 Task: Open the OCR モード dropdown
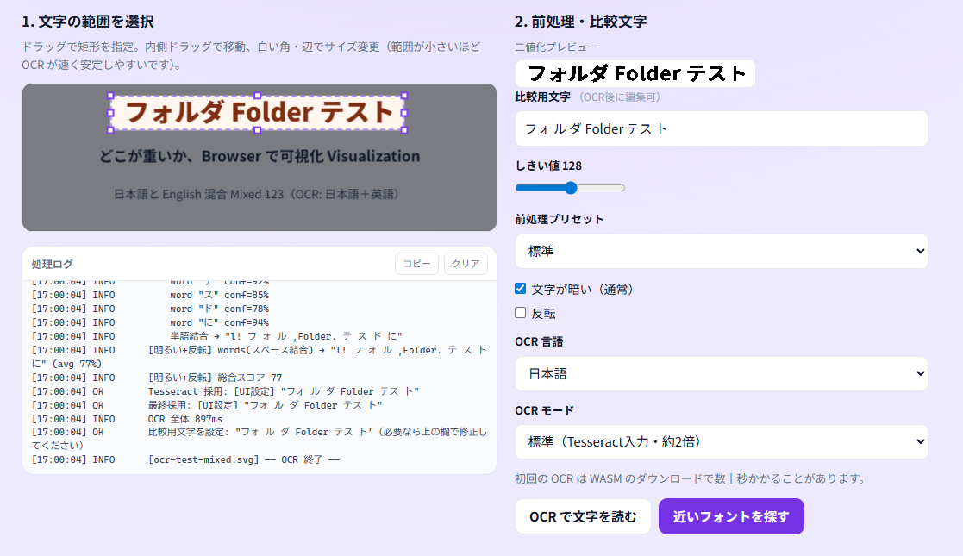point(721,441)
